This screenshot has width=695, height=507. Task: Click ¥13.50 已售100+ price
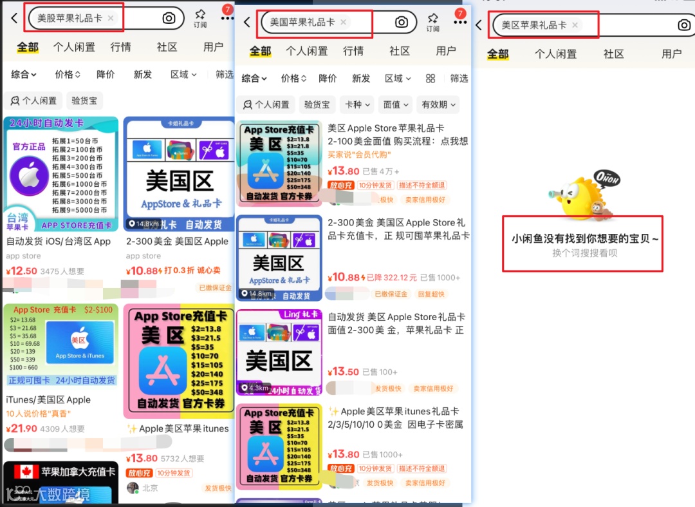(362, 372)
